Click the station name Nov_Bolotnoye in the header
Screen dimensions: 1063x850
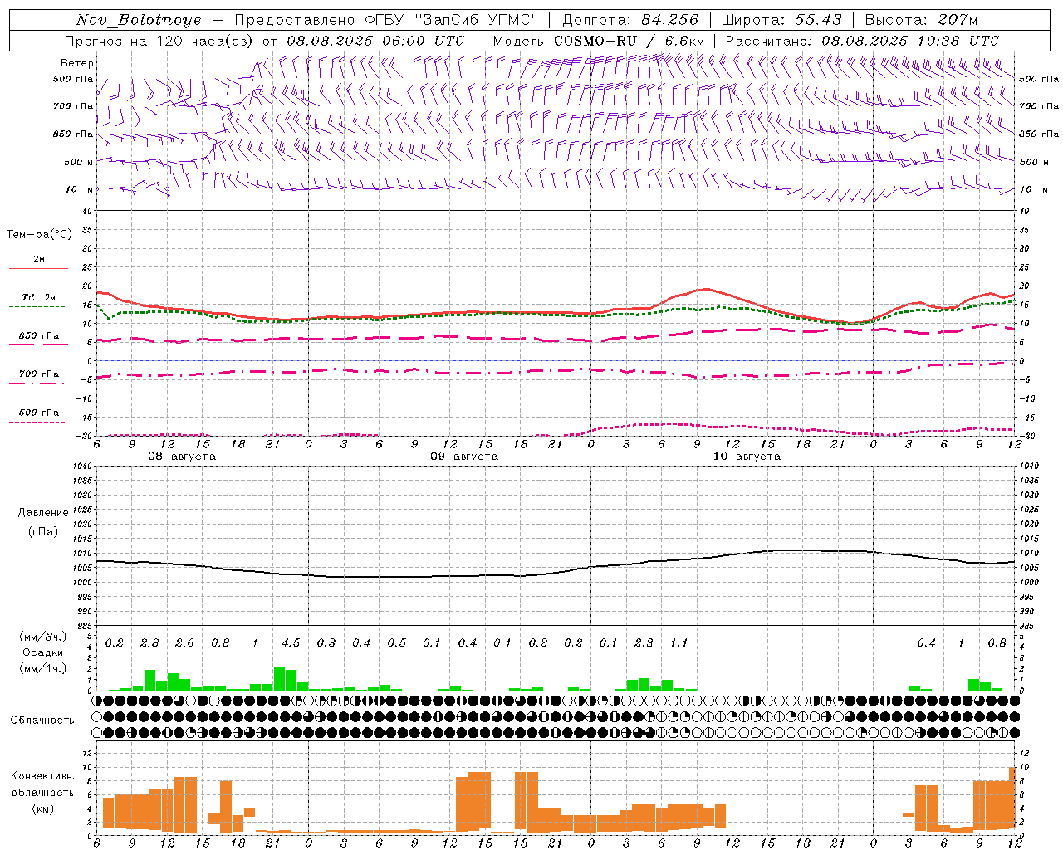pyautogui.click(x=139, y=20)
